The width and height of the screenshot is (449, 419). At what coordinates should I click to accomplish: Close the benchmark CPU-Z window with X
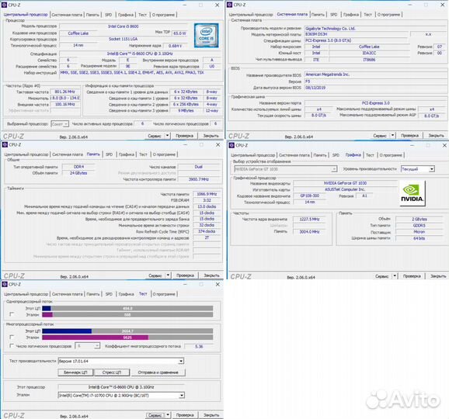[x=218, y=284]
